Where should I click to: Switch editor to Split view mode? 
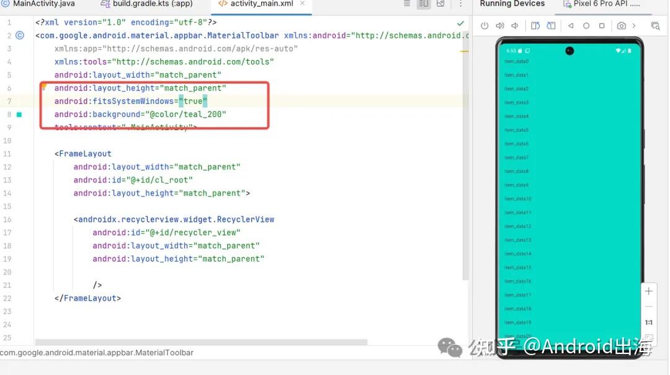(x=424, y=4)
